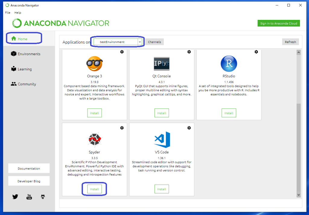The height and width of the screenshot is (215, 309).
Task: Open the File menu
Action: pos(8,13)
